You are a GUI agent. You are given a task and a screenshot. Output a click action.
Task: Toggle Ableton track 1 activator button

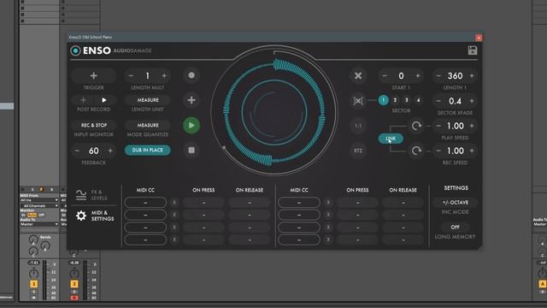tap(34, 284)
